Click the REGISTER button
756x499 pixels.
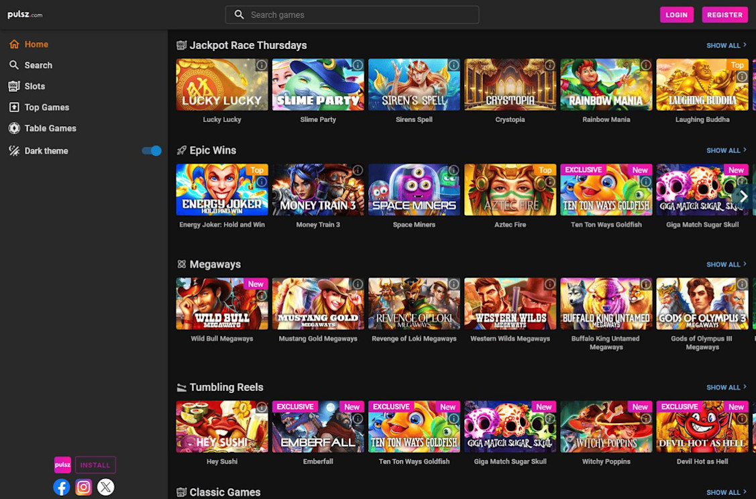tap(724, 15)
